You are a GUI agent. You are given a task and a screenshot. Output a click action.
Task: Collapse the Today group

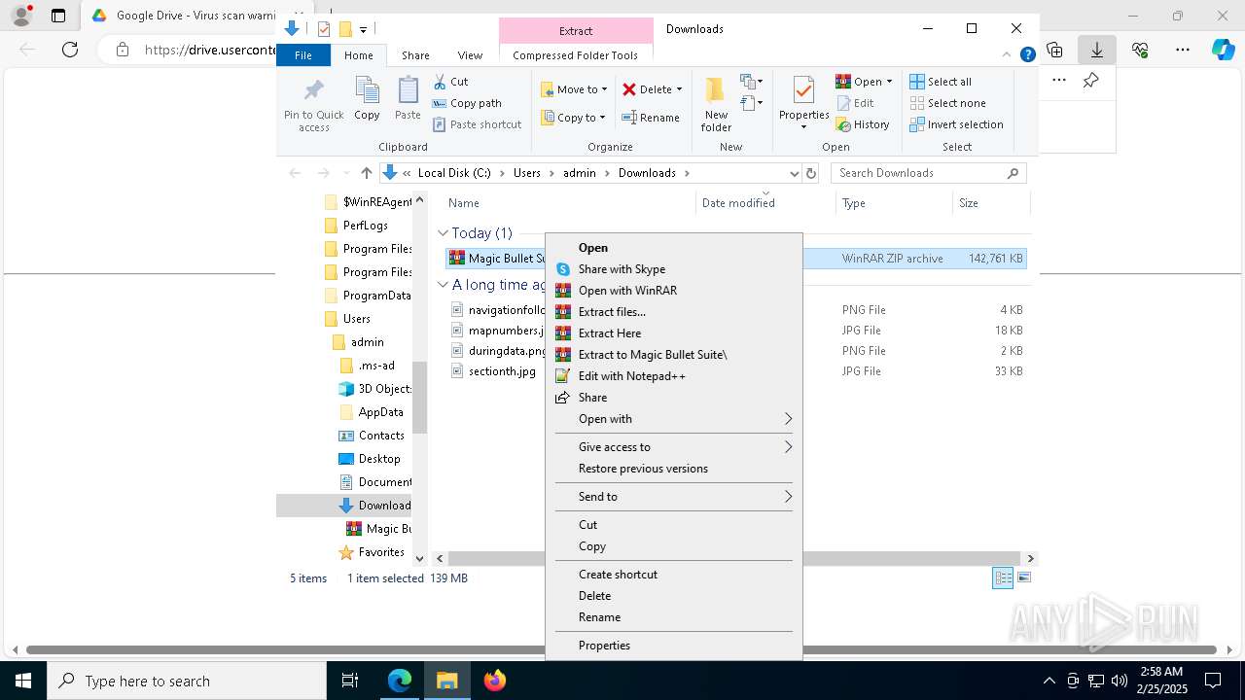click(x=443, y=233)
